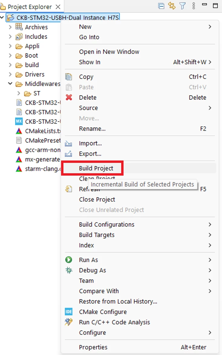Expand the ST subfolder
Screen dimensions: 222x355
point(19,93)
